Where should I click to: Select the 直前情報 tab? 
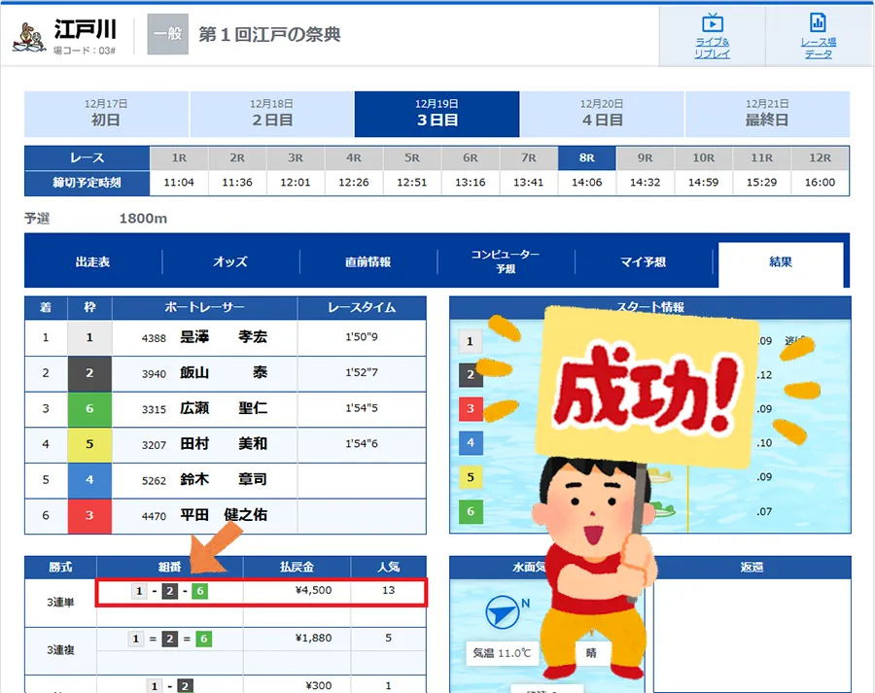(368, 262)
